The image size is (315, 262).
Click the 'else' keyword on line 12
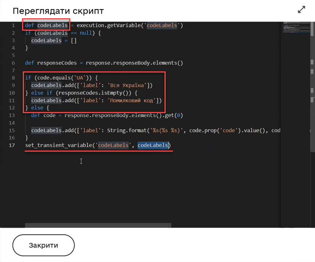point(37,108)
